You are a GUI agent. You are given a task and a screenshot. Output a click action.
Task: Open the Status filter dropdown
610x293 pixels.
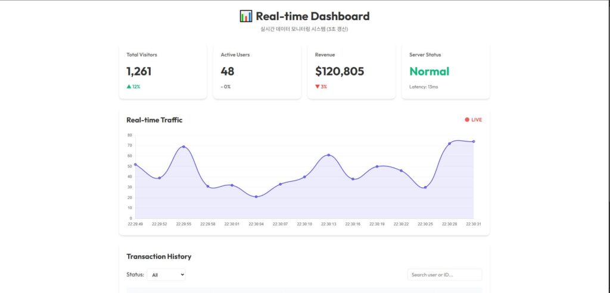pyautogui.click(x=166, y=275)
